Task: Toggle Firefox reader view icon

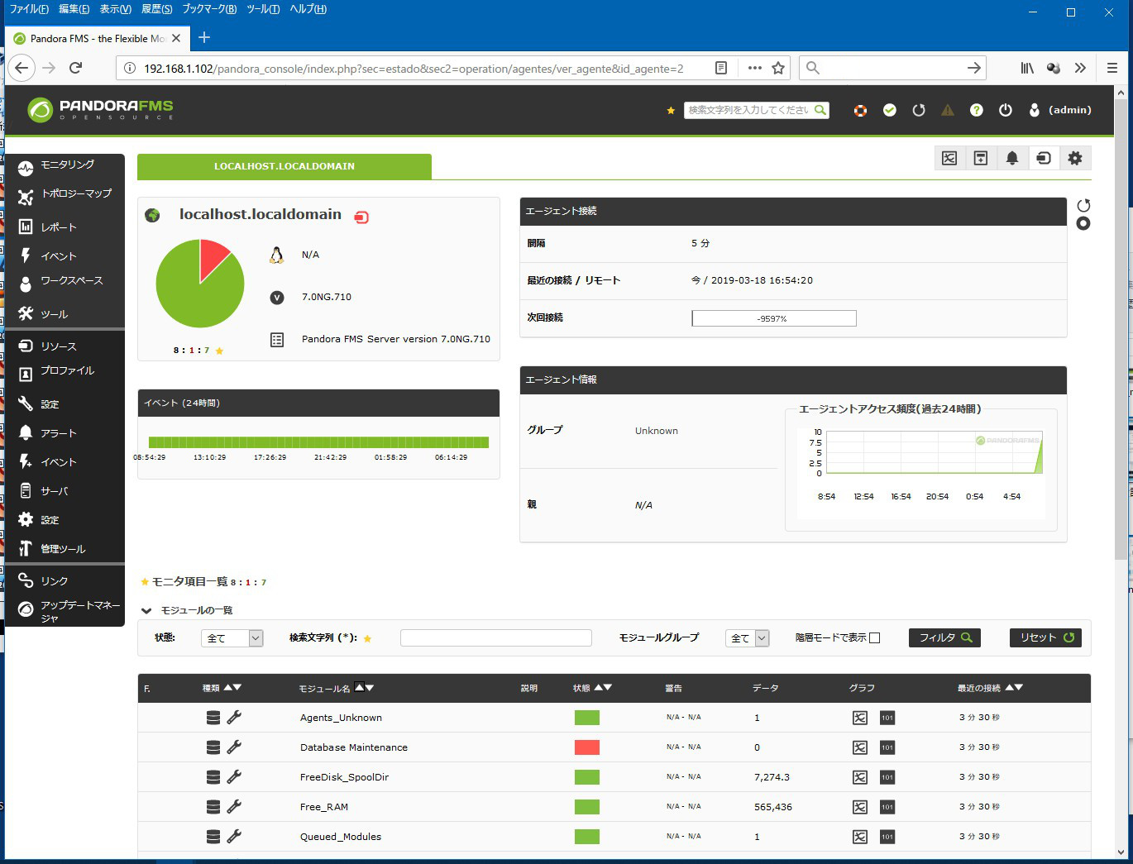Action: (x=721, y=68)
